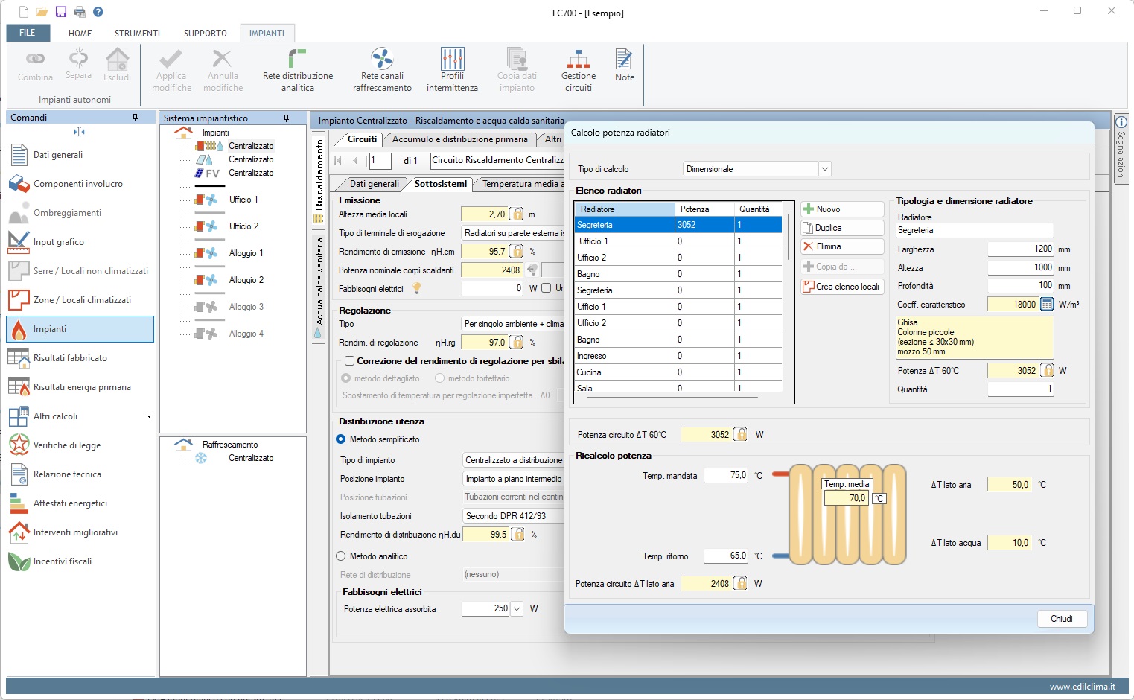This screenshot has width=1134, height=700.
Task: Click the open folder icon in title bar
Action: [42, 12]
